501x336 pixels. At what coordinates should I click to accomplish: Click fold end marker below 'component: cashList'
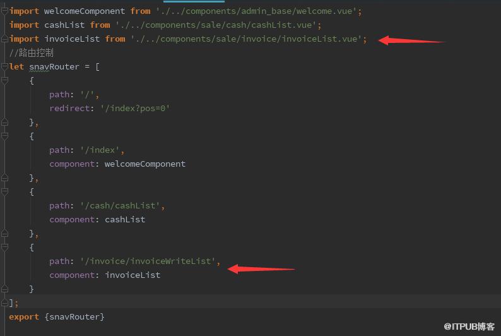click(4, 234)
